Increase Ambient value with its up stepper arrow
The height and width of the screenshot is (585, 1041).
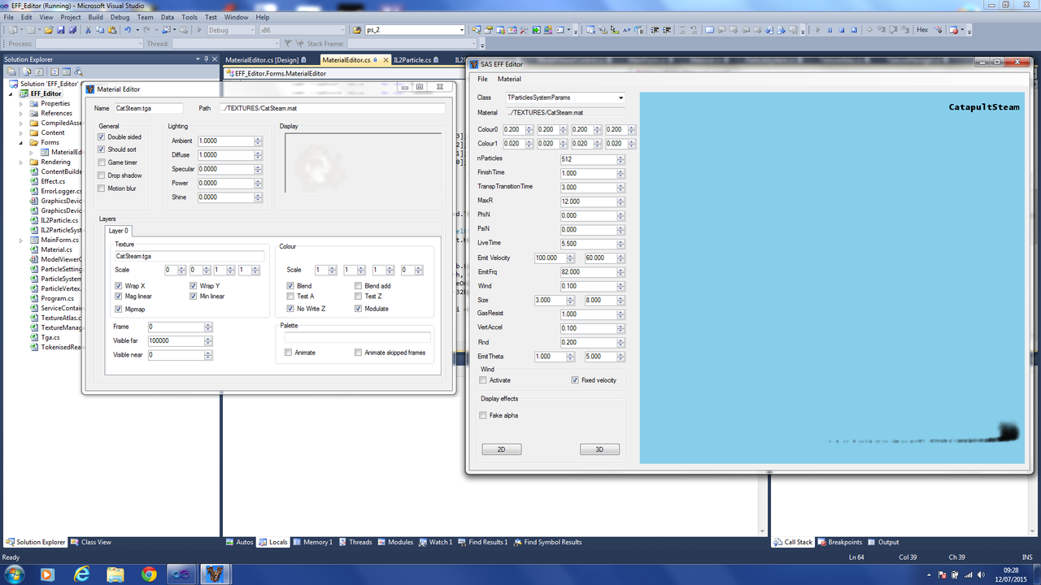[258, 138]
